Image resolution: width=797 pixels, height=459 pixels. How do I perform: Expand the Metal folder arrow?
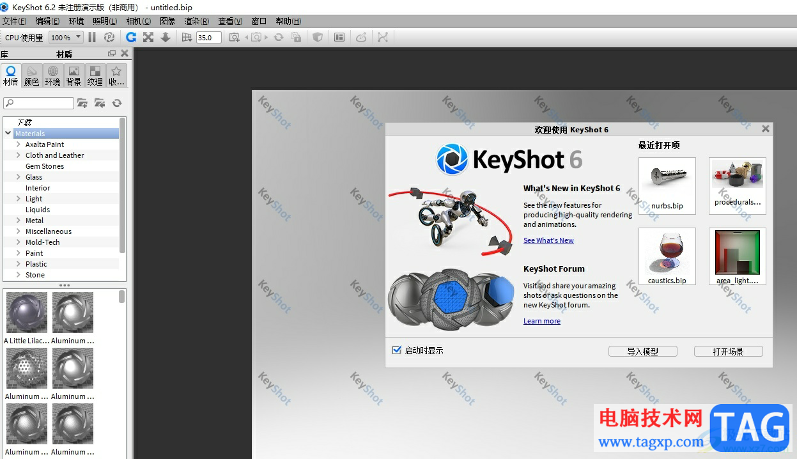tap(19, 221)
